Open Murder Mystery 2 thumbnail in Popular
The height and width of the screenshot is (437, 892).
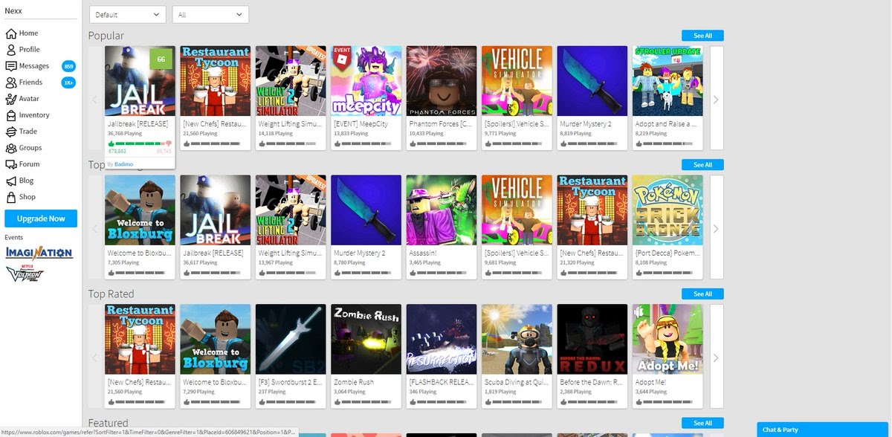592,81
